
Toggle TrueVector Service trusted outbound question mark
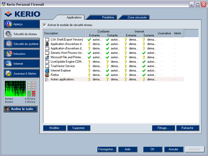pos(107,66)
